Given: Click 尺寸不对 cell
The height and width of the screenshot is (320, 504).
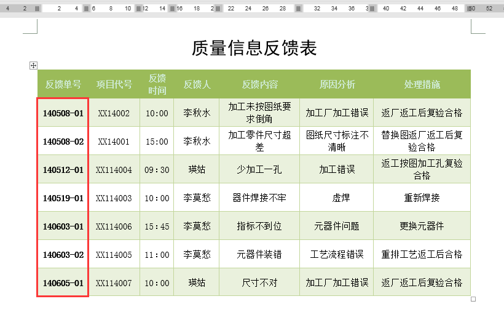Looking at the screenshot, I should point(259,282).
